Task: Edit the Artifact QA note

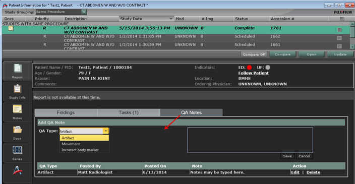Action: (x=295, y=172)
